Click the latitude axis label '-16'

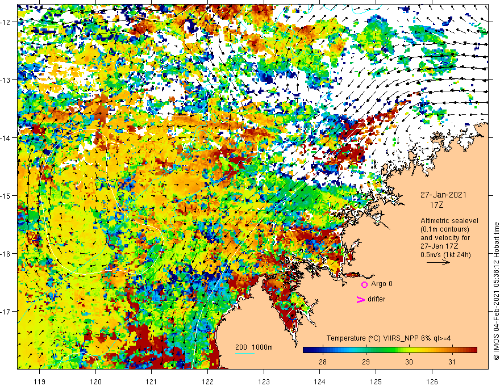tap(6, 254)
